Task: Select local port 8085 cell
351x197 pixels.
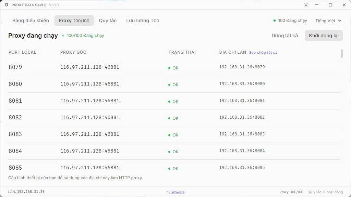Action: 15,168
